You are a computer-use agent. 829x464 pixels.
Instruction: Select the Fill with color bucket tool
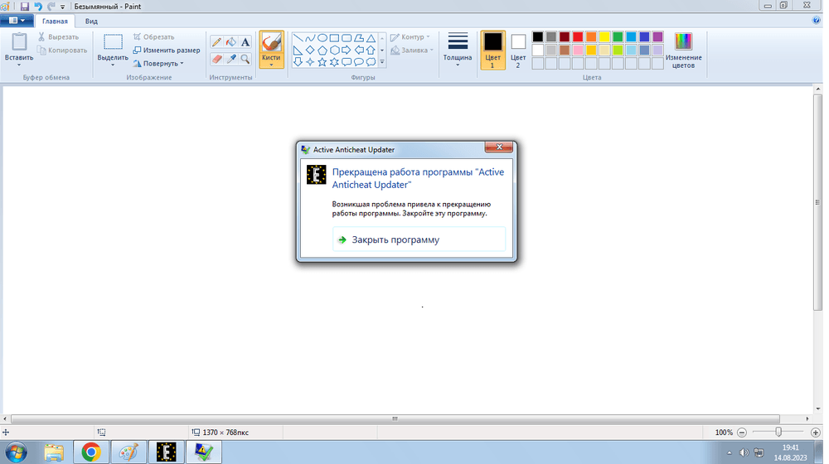230,41
